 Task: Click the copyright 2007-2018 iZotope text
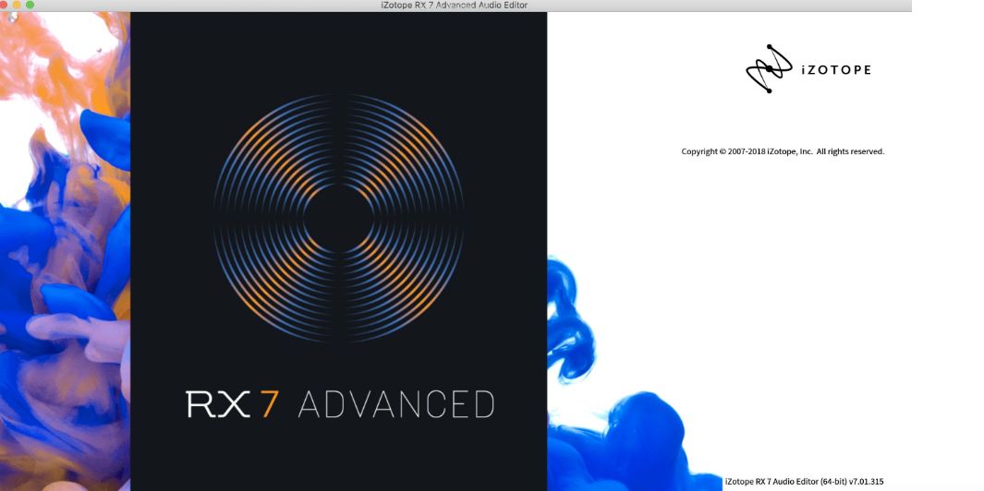(783, 151)
